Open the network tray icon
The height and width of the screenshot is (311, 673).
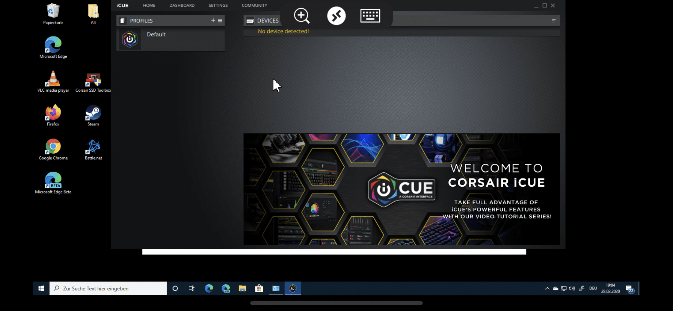[x=564, y=288]
